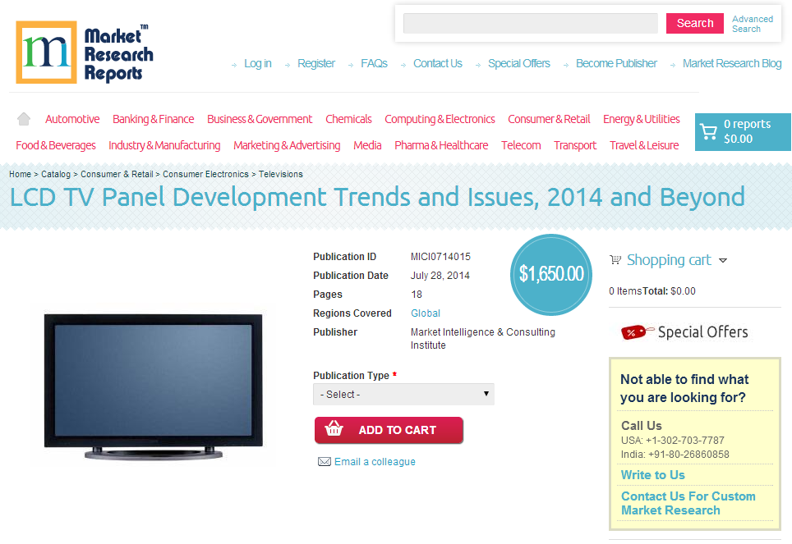Click ADD TO CART button
The image size is (792, 544).
(389, 430)
